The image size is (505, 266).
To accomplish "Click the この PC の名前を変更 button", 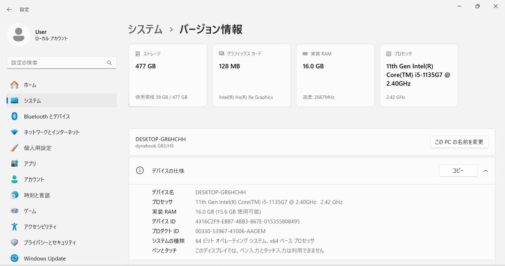I will pos(459,142).
